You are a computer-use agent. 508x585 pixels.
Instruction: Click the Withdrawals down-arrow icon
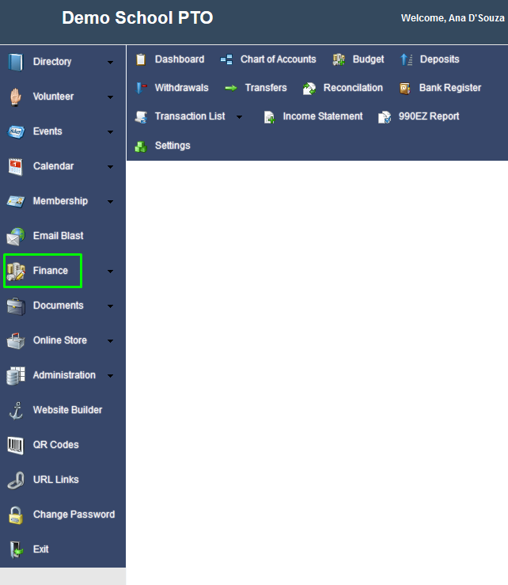pos(141,88)
